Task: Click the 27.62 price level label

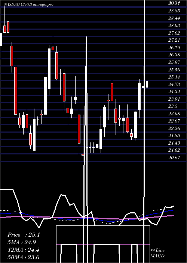Action: pyautogui.click(x=174, y=33)
